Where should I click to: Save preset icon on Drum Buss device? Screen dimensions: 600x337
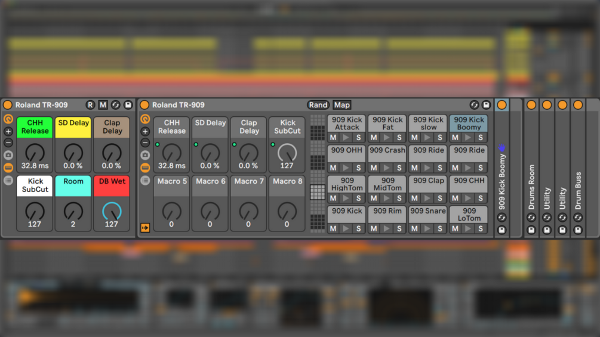point(578,230)
